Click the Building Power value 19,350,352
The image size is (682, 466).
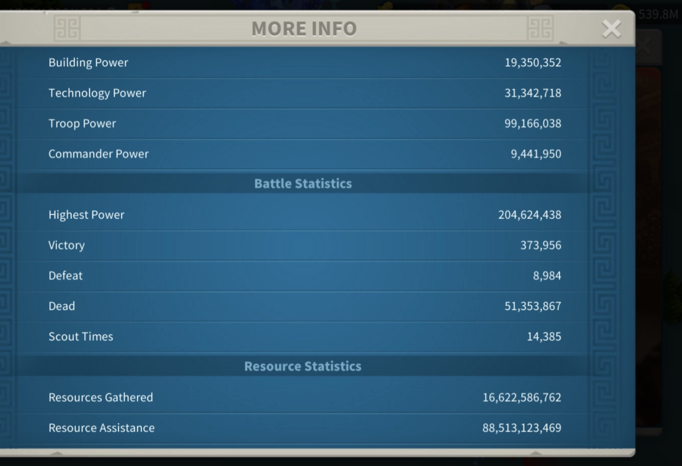(533, 63)
